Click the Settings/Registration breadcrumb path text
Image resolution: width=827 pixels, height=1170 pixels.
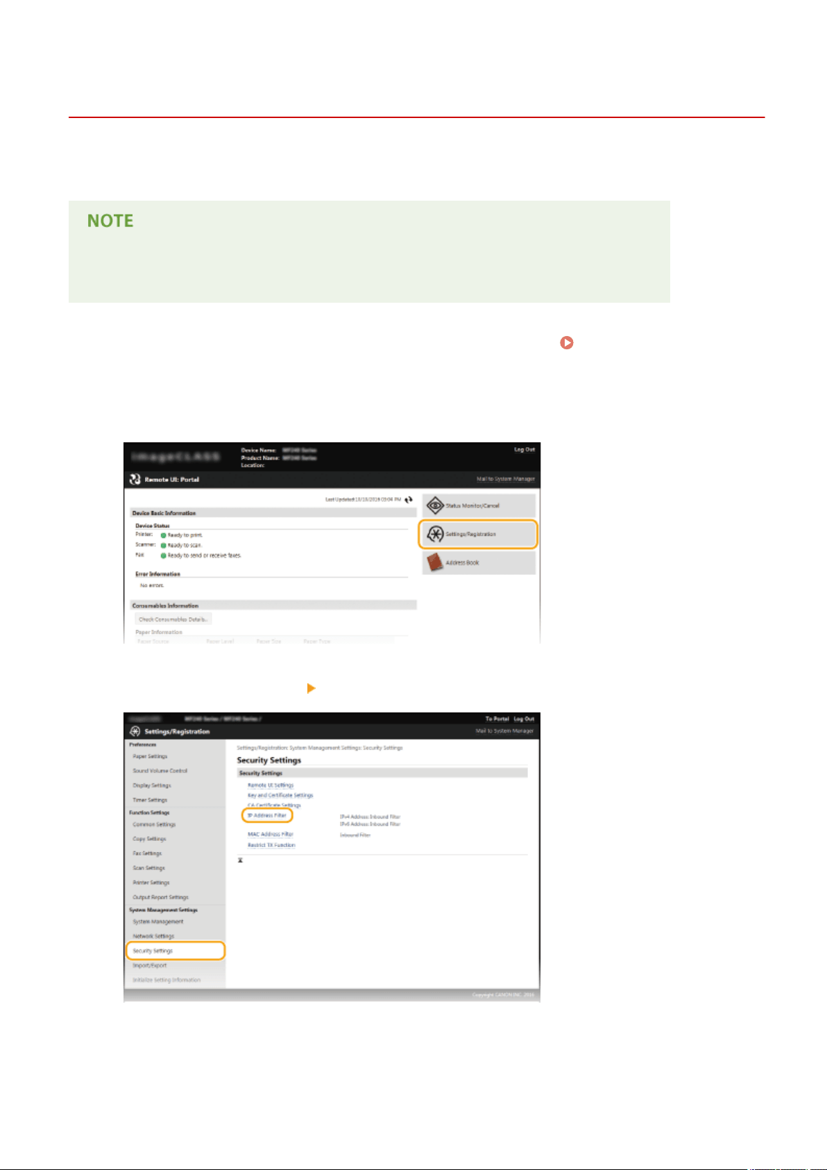[x=320, y=748]
